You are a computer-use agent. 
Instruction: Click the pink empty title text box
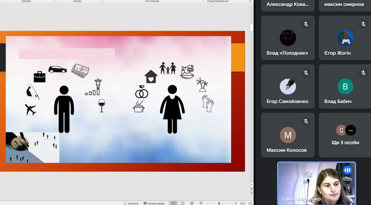point(66,54)
